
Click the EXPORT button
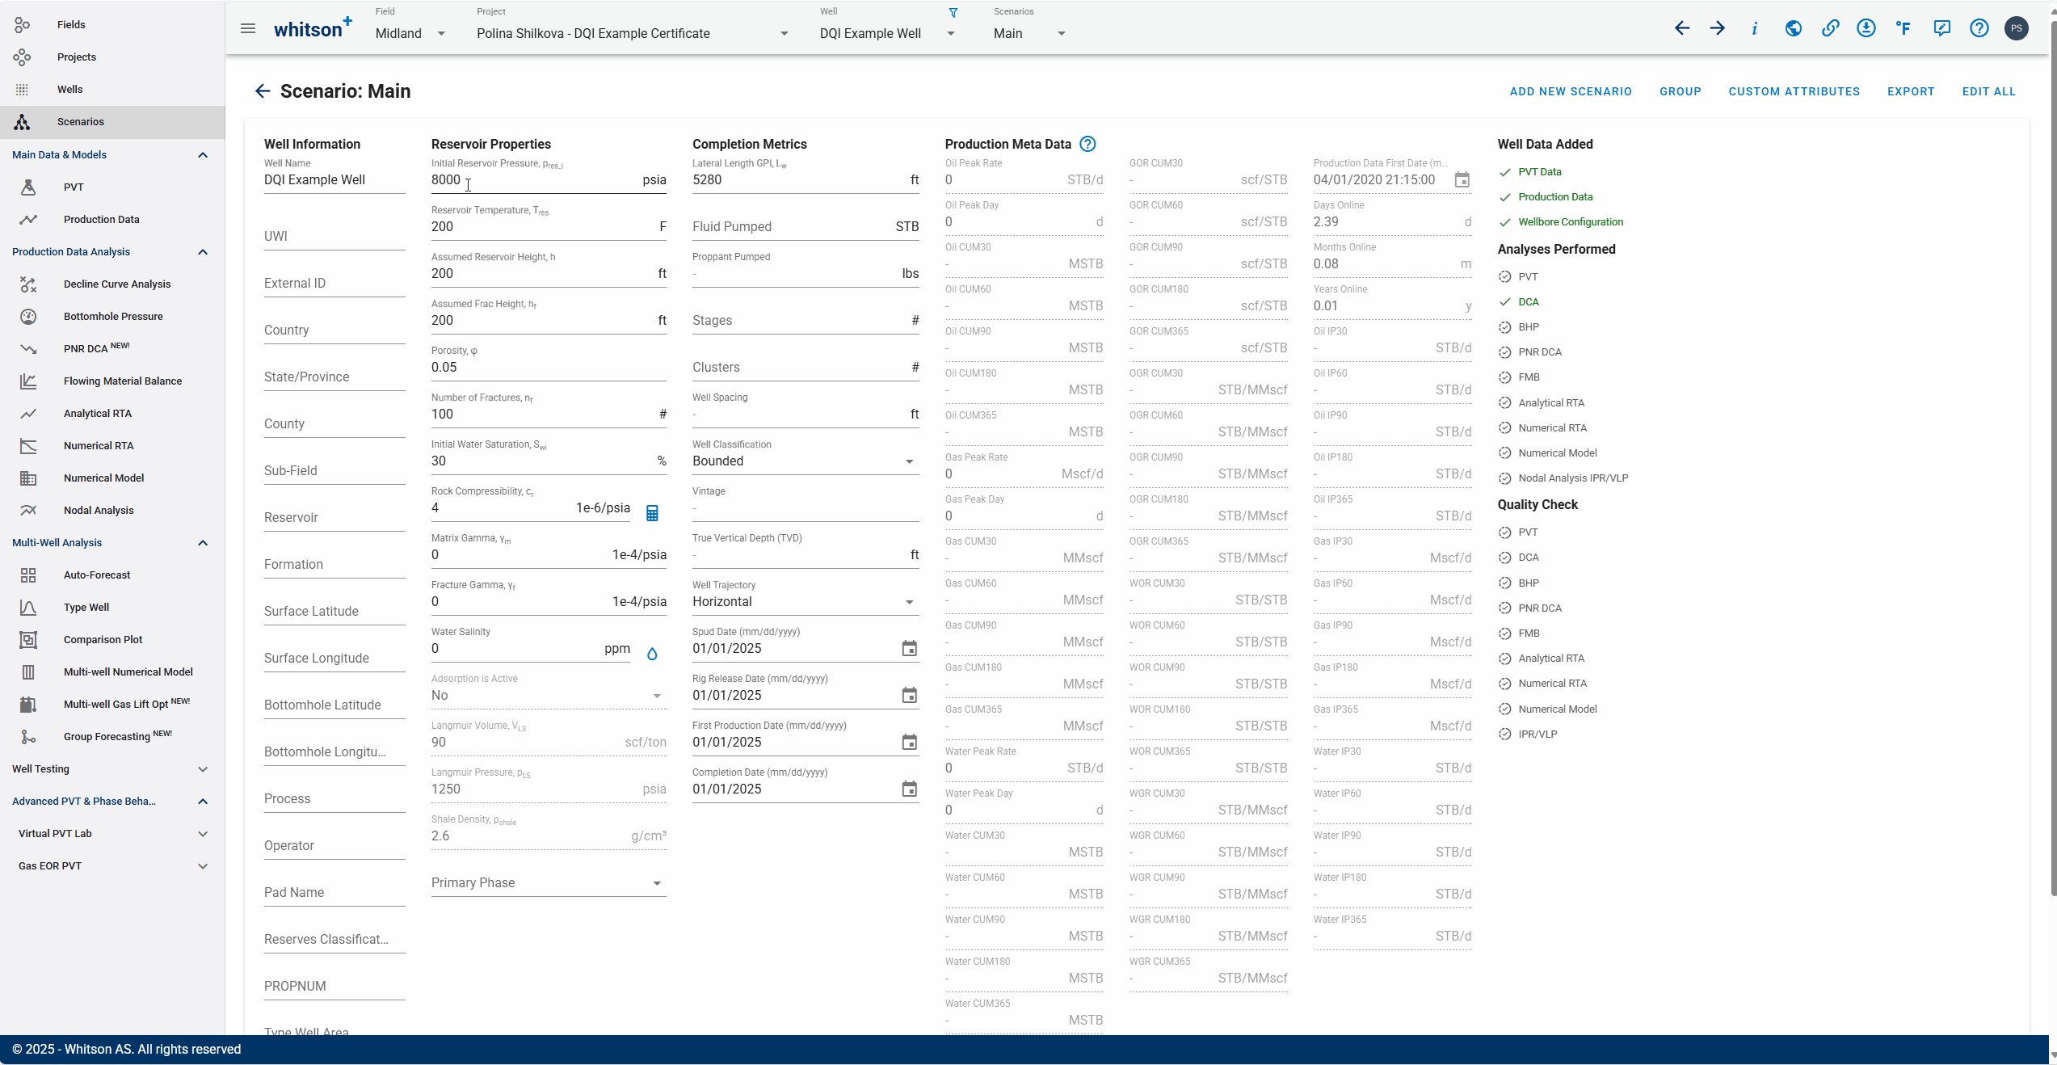pos(1911,91)
